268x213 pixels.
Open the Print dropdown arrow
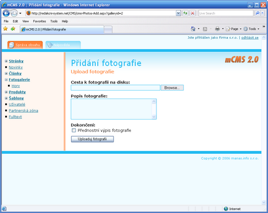pyautogui.click(x=223, y=29)
